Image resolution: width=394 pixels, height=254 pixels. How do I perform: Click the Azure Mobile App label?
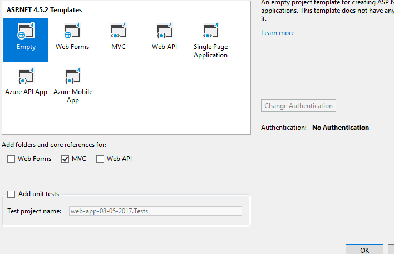pos(73,96)
